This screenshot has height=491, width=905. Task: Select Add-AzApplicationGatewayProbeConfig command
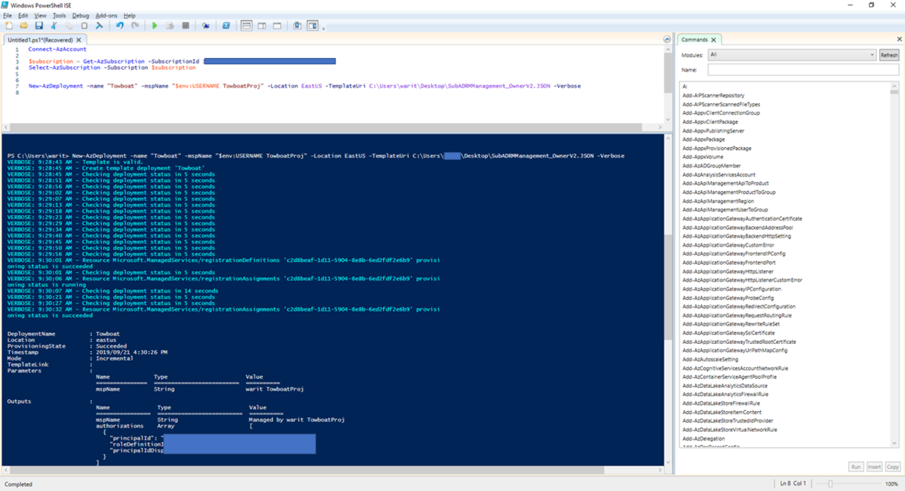coord(728,298)
